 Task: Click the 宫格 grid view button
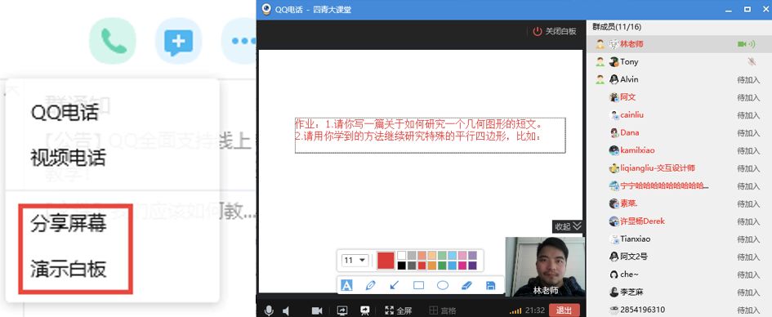pos(443,310)
